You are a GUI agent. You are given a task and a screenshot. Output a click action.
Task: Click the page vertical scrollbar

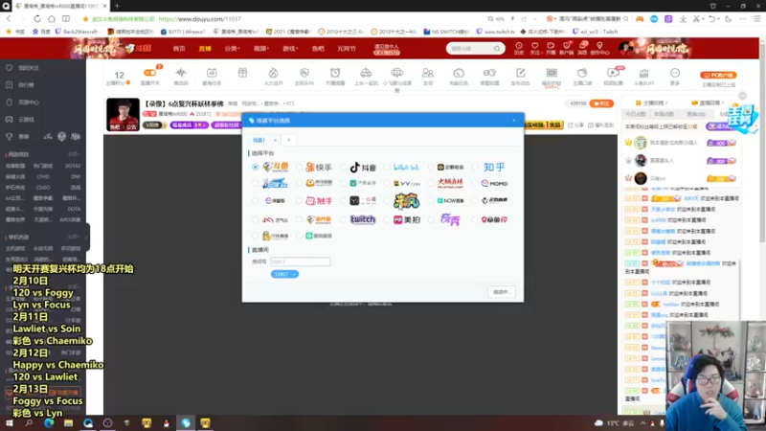[762, 142]
